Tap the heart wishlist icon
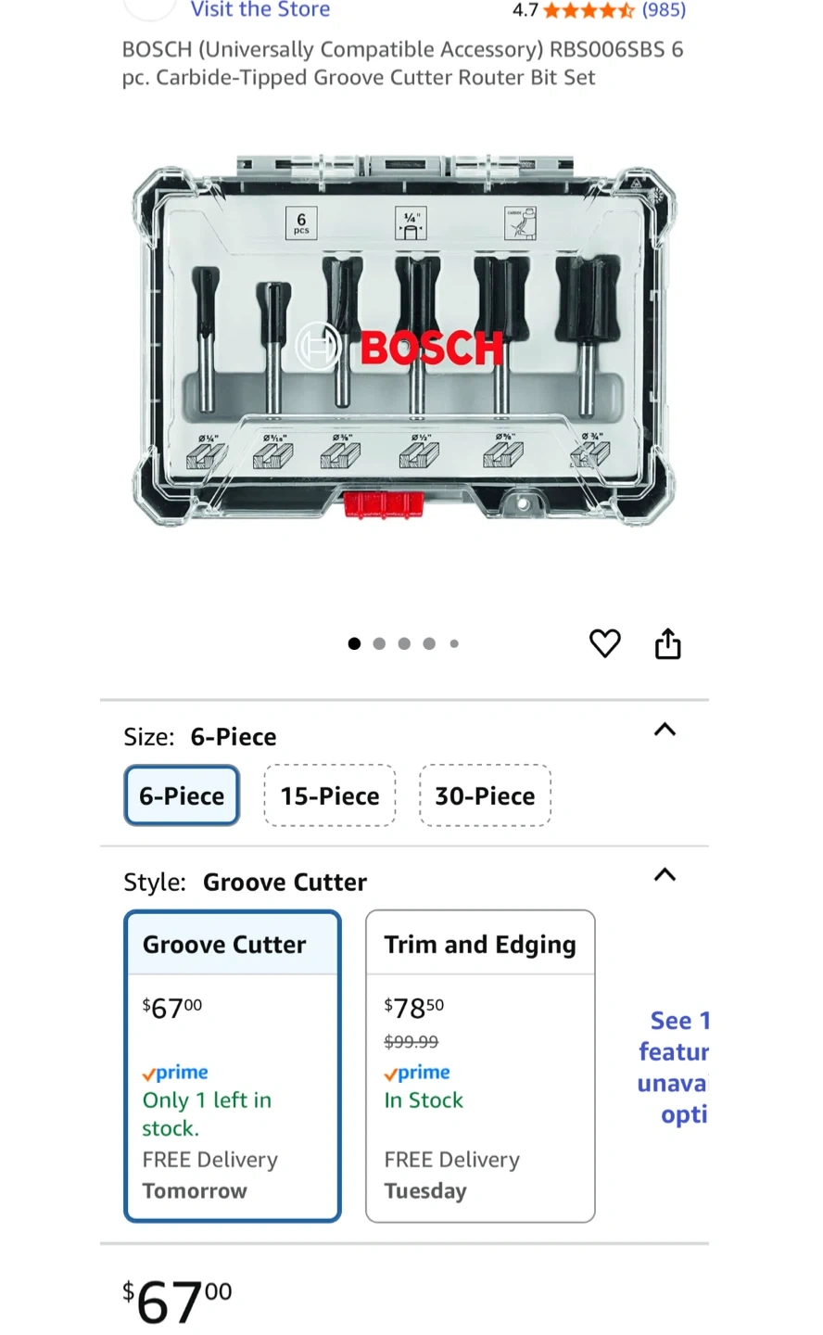 605,643
